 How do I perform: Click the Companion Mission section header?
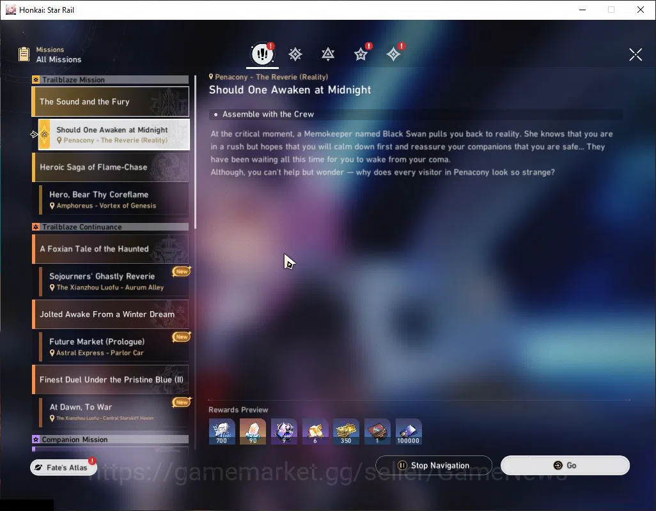111,439
